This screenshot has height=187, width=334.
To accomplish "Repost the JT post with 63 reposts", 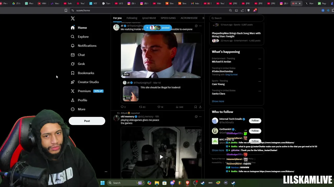I will tap(142, 107).
